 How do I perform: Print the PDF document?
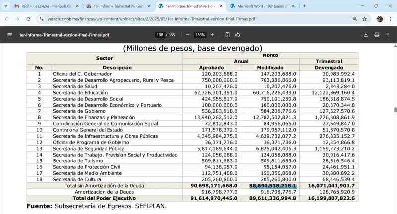[x=377, y=35]
